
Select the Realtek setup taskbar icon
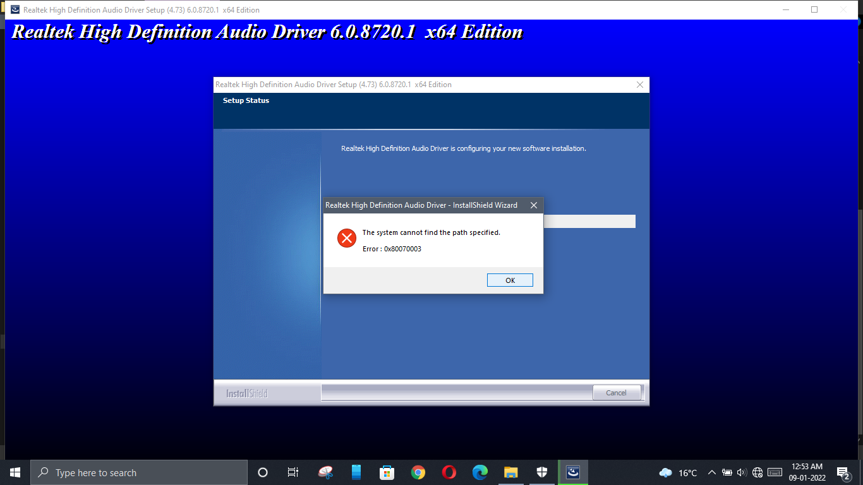point(573,472)
